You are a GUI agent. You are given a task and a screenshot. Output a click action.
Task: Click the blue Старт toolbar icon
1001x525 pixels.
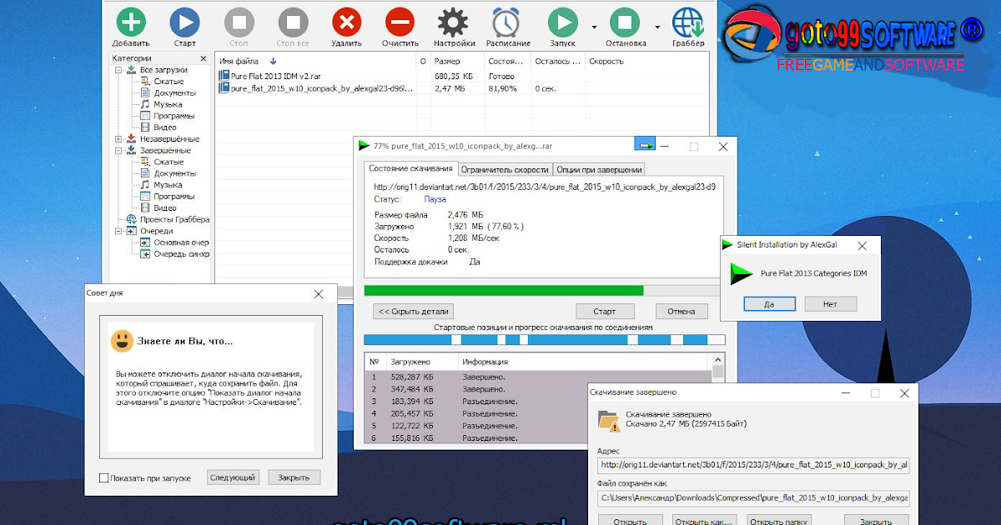coord(184,22)
